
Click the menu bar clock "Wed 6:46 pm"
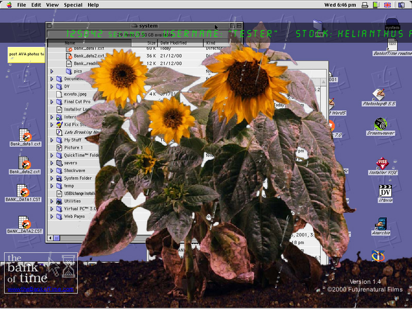coord(340,5)
